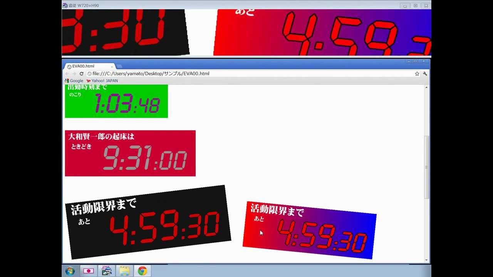Click the 追従 W720×H90 title bar icon
The height and width of the screenshot is (277, 493).
(65, 5)
